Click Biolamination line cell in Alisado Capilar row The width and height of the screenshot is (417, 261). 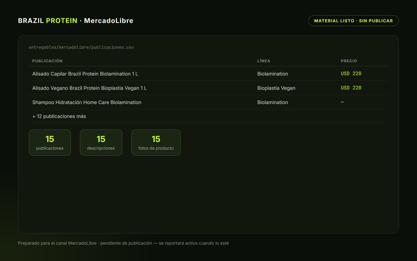[272, 74]
